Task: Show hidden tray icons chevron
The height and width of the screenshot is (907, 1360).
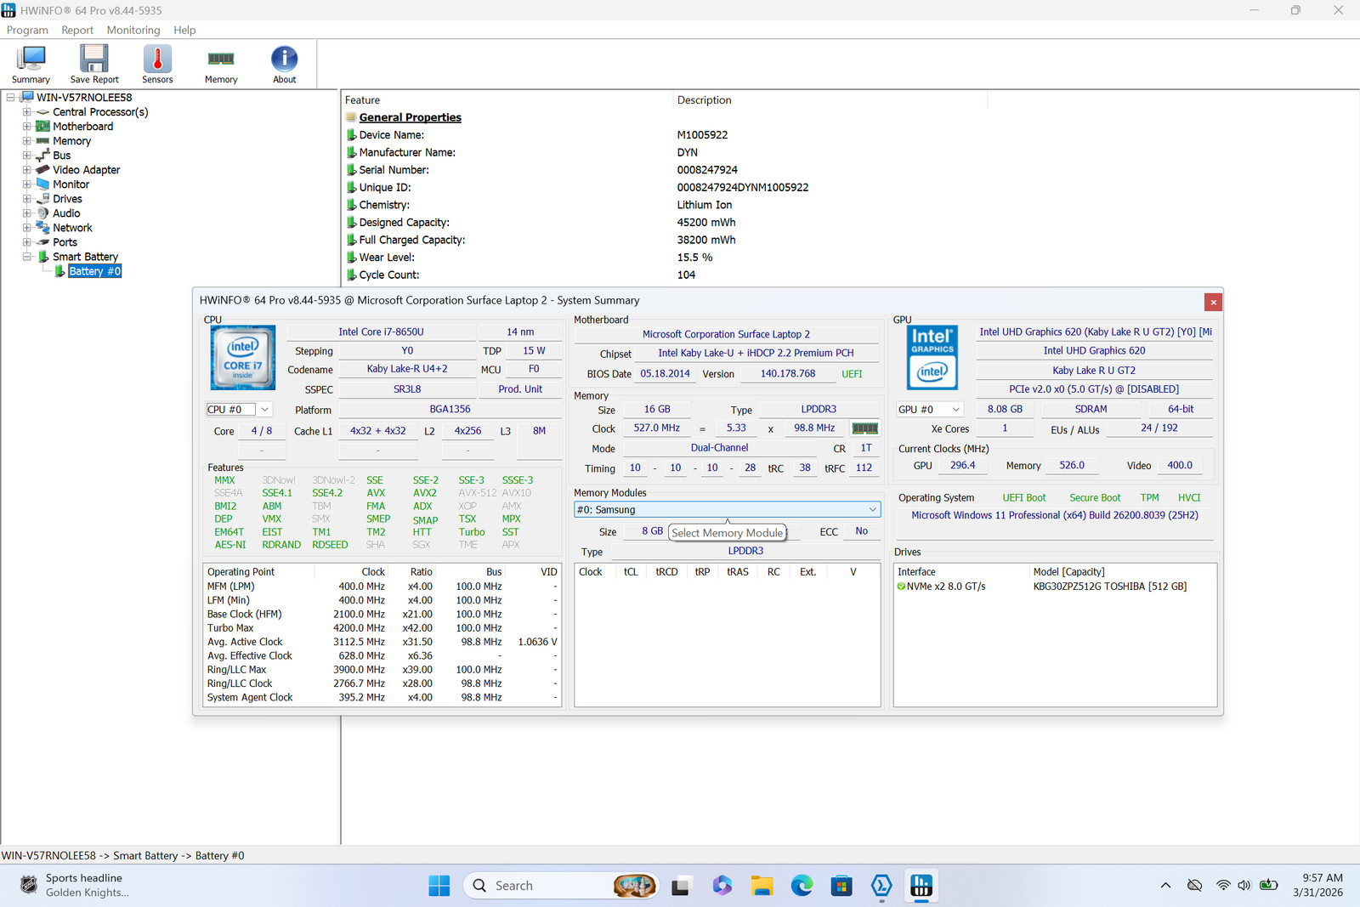Action: pos(1165,886)
